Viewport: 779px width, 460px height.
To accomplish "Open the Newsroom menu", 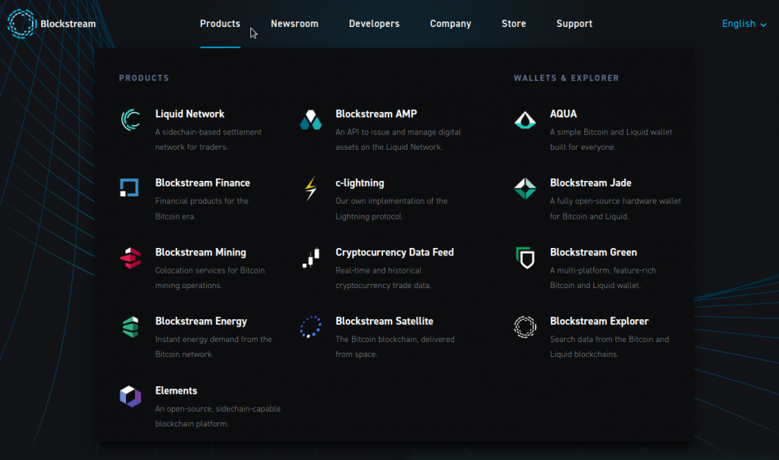I will [x=295, y=24].
